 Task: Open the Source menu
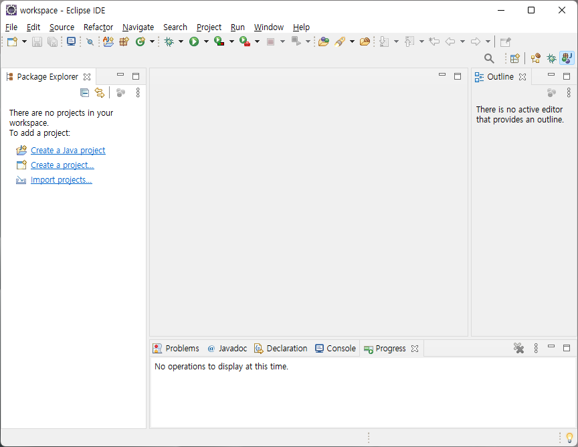pos(62,27)
